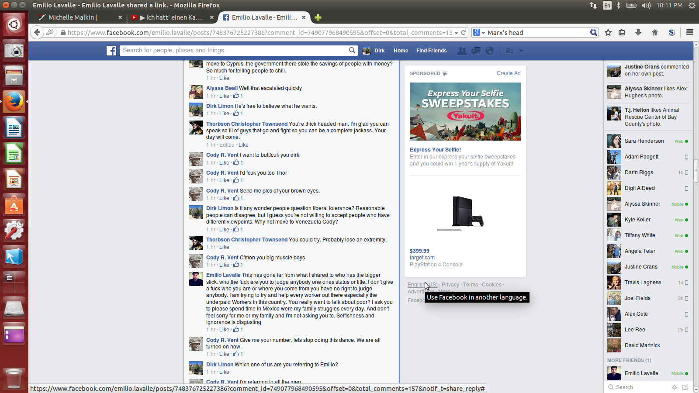The height and width of the screenshot is (393, 699).
Task: Switch to the 'Ich hatt' einen Ka...' tab
Action: [x=170, y=17]
